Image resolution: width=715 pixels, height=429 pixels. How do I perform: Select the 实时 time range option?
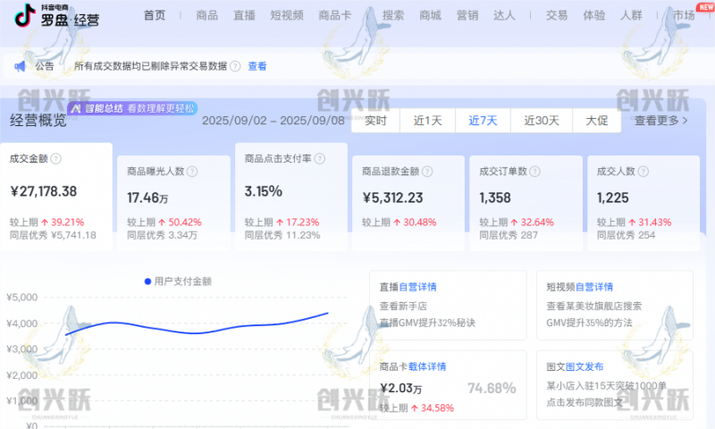tap(375, 121)
